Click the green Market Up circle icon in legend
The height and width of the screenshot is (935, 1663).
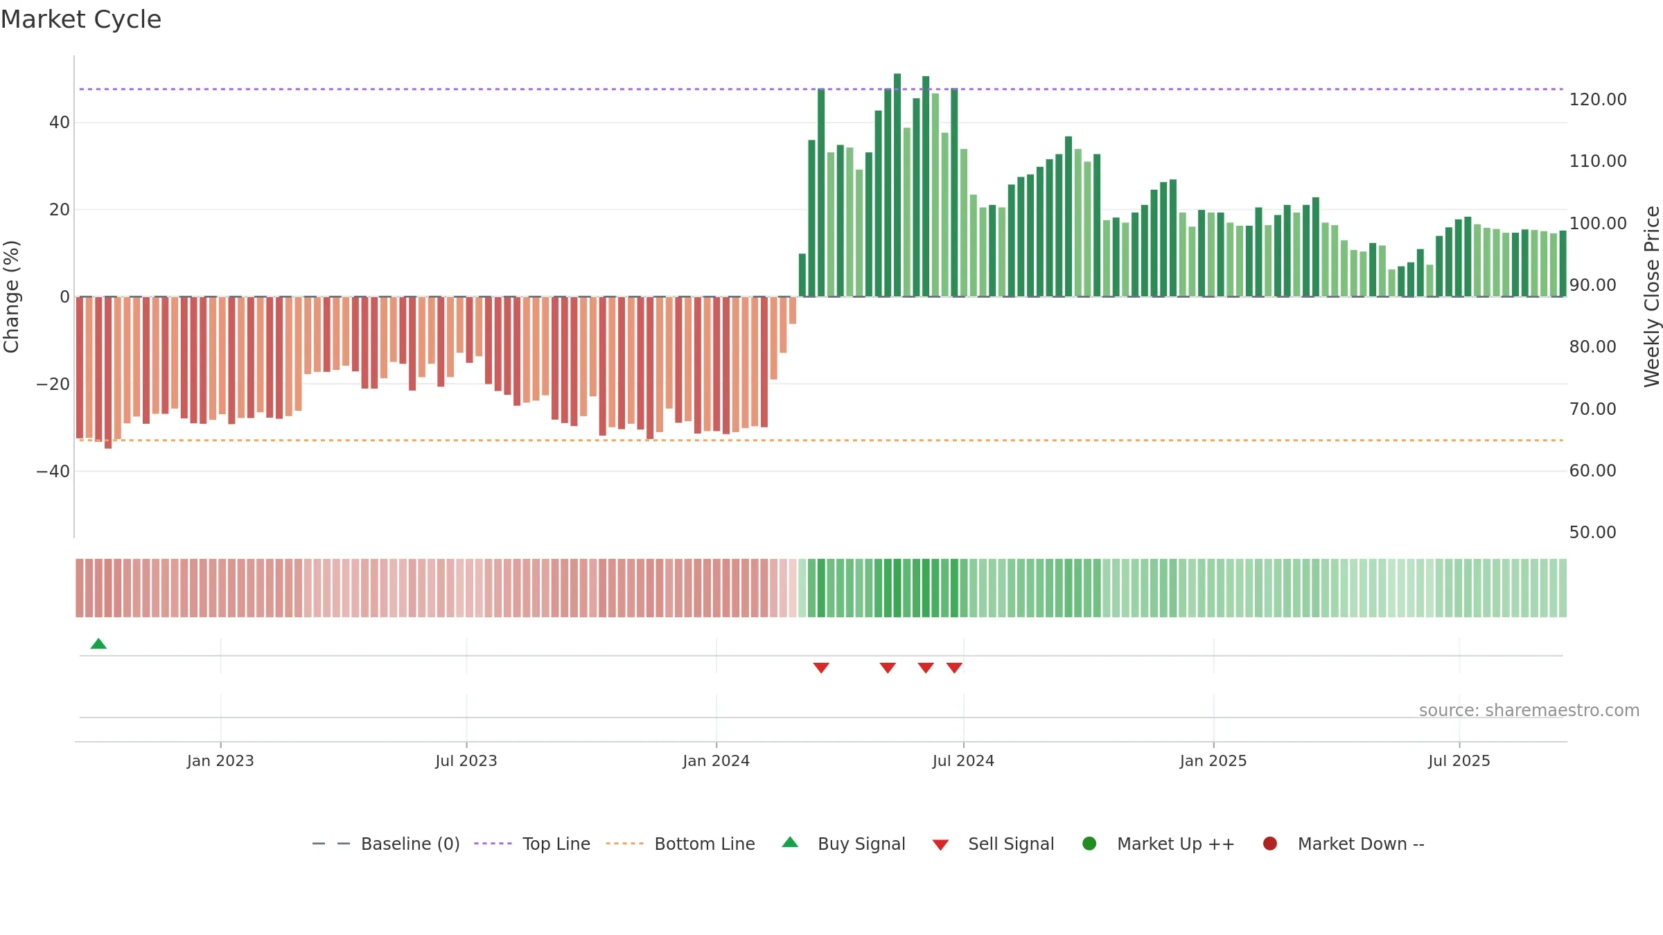pos(1089,844)
